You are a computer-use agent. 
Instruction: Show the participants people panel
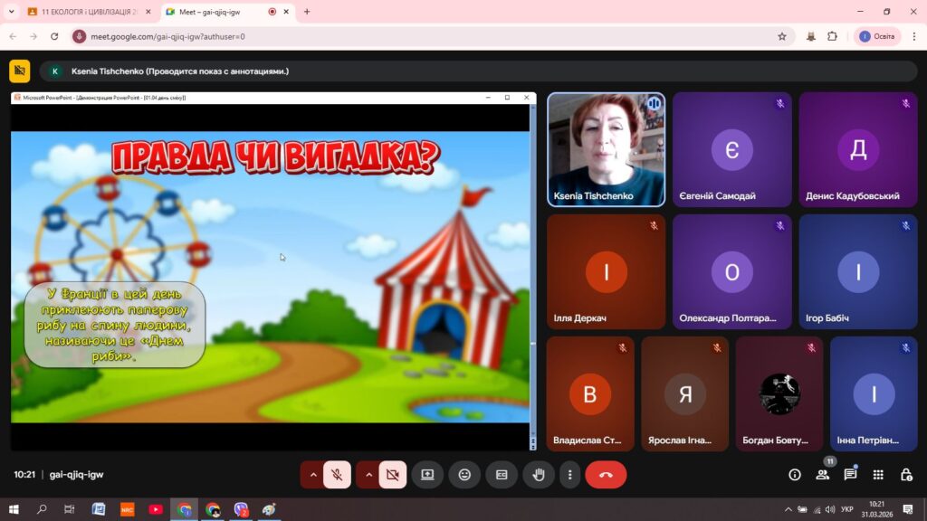click(822, 474)
